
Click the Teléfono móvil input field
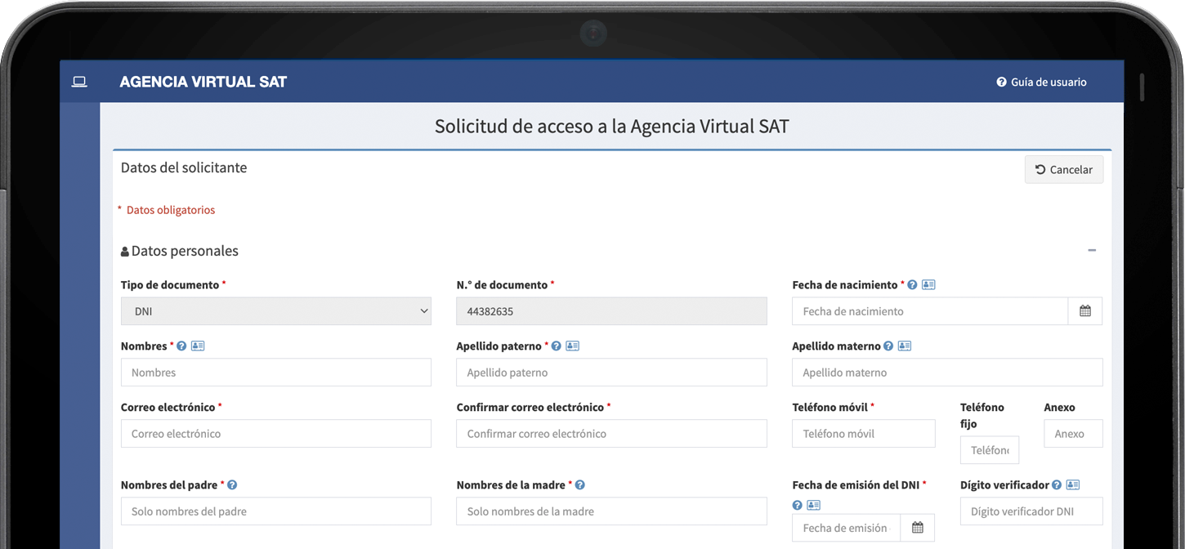[x=864, y=434]
